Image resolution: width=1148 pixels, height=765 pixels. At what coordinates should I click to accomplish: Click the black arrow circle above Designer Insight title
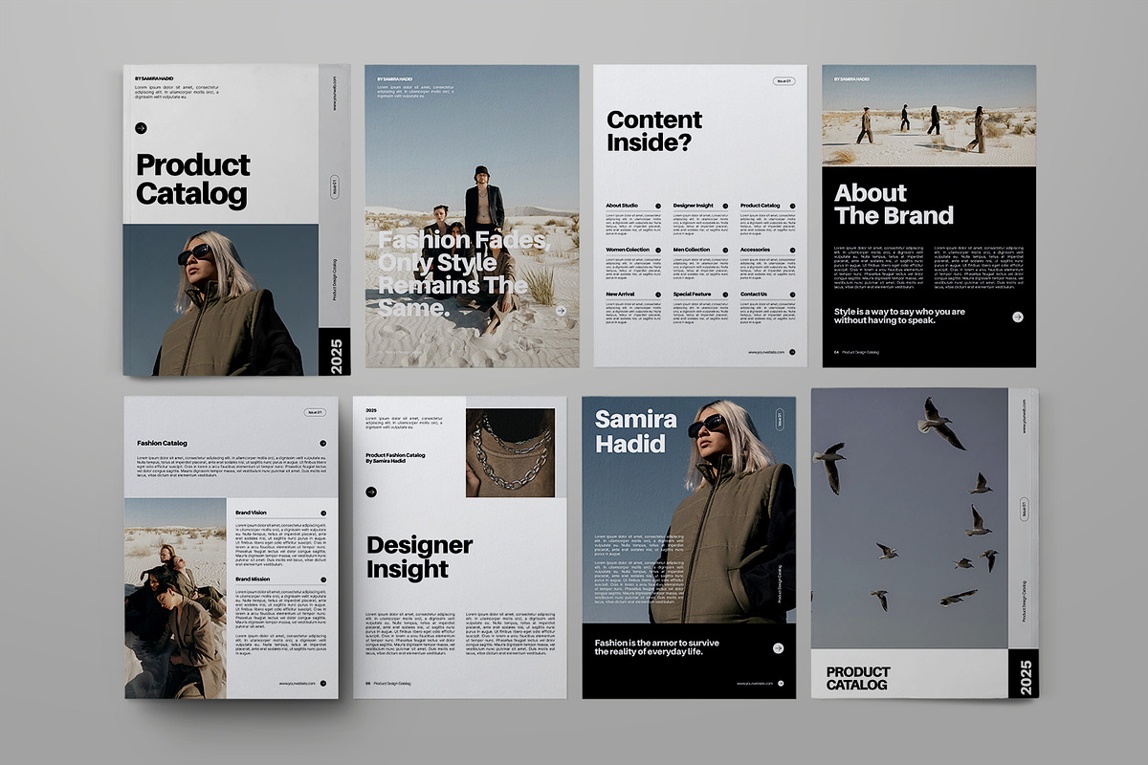[x=371, y=492]
